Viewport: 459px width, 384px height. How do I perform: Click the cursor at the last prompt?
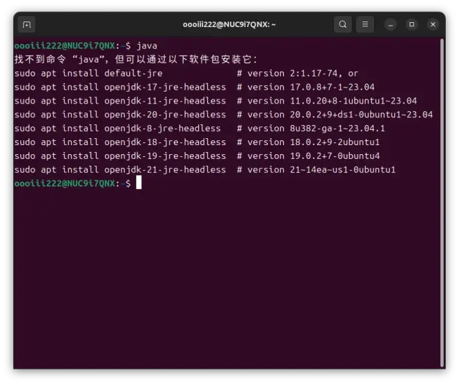(x=139, y=183)
